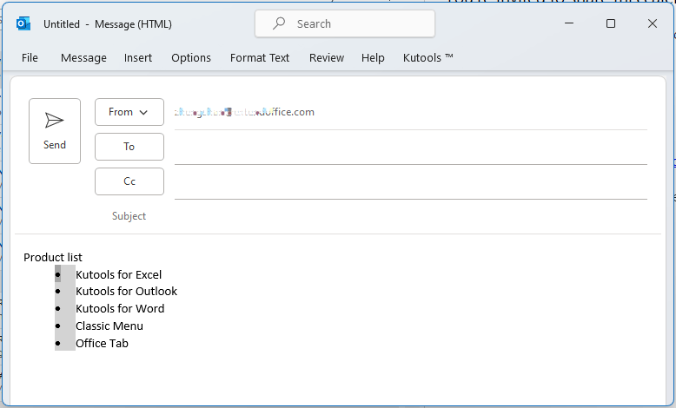Open the Review tab
Screen dimensions: 676x408
point(327,58)
